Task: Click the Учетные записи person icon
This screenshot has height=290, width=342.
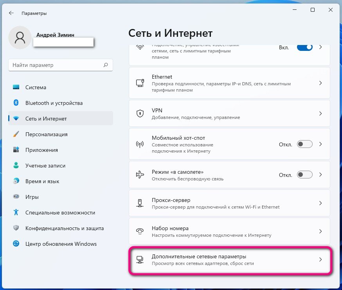Action: click(x=16, y=165)
